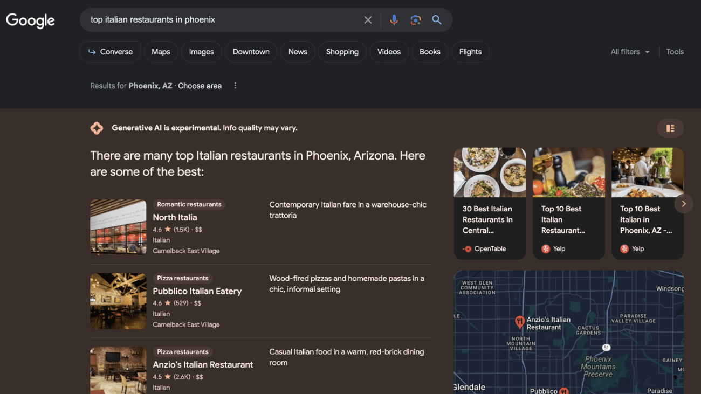This screenshot has width=701, height=394.
Task: Click North Italia restaurant photo
Action: pos(118,227)
